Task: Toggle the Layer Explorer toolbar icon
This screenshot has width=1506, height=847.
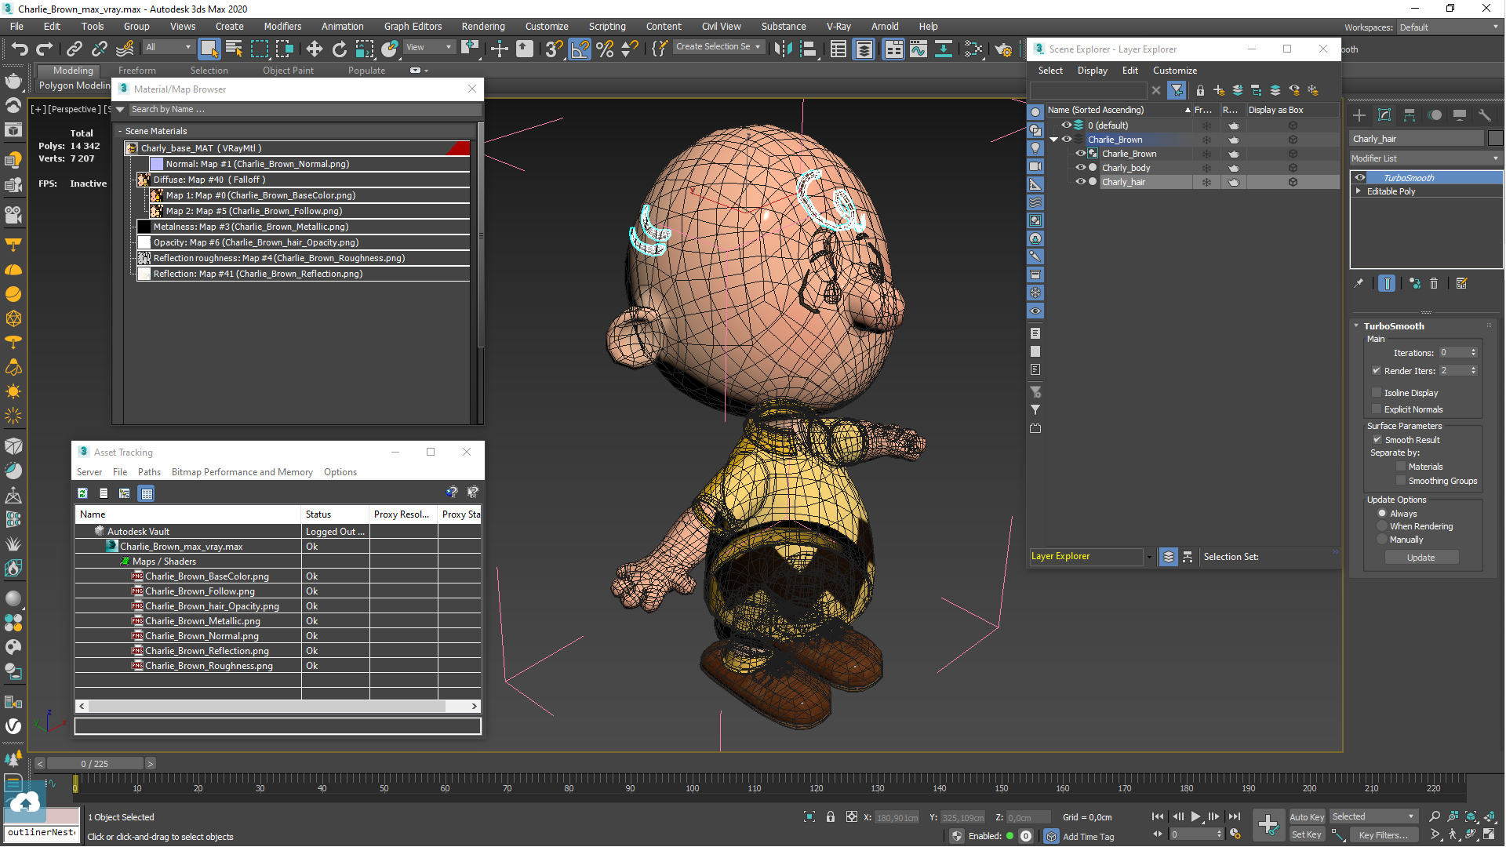Action: (864, 49)
